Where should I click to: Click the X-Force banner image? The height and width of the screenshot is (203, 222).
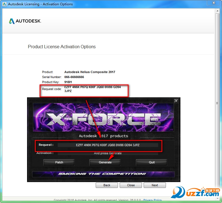coord(104,117)
